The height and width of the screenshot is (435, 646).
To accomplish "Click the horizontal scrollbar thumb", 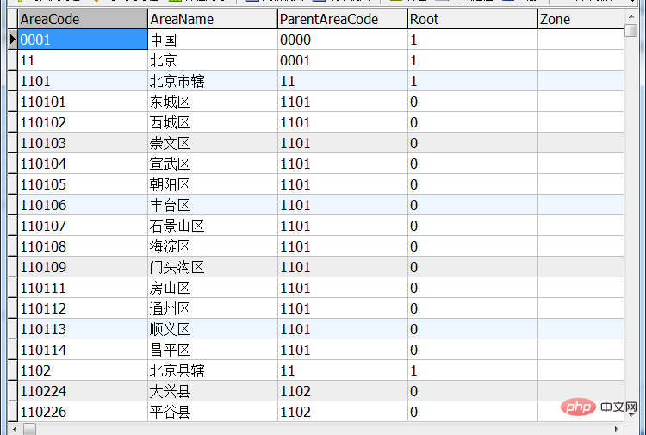I will [29, 429].
